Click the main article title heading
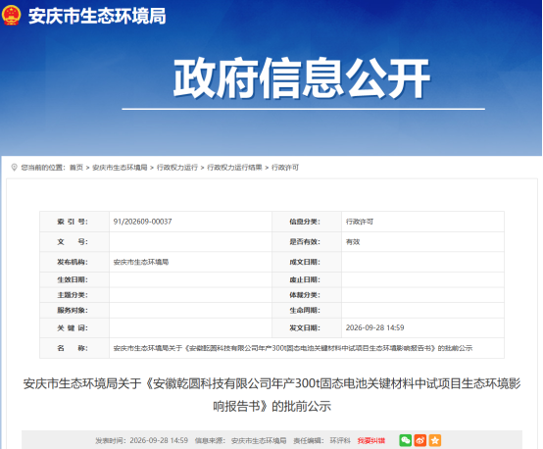543x449 pixels. click(x=271, y=395)
